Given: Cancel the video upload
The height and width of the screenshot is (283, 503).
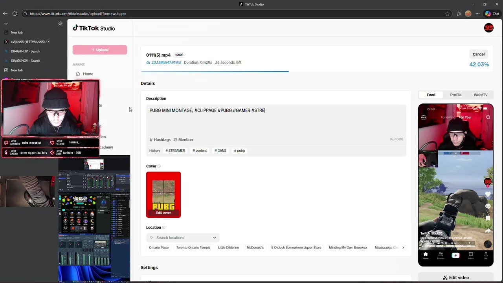Looking at the screenshot, I should click(x=479, y=54).
